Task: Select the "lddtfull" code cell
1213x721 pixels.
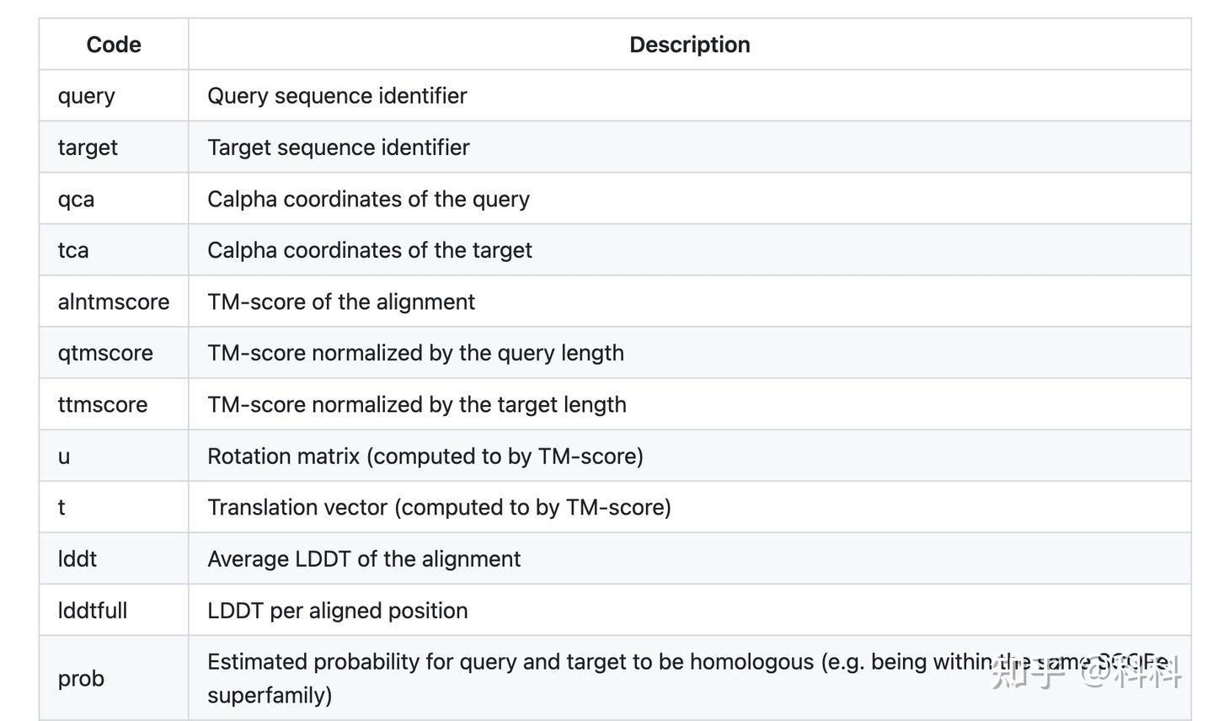Action: coord(92,611)
